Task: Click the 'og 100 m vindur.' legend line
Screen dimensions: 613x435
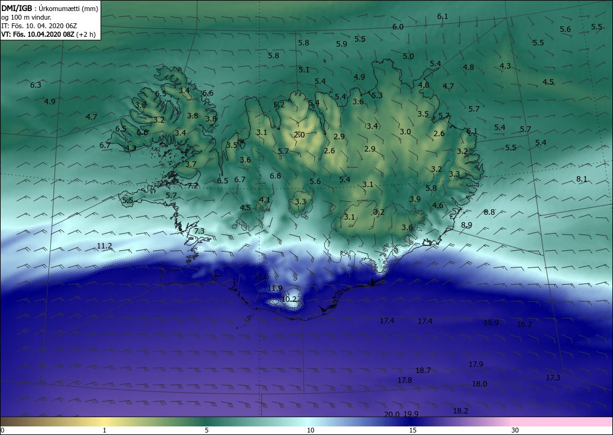Action: (26, 17)
